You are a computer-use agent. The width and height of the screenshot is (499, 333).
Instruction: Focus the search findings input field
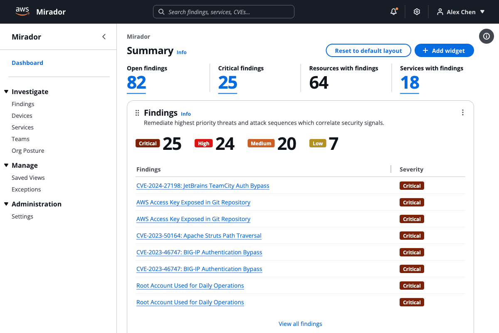[x=229, y=12]
